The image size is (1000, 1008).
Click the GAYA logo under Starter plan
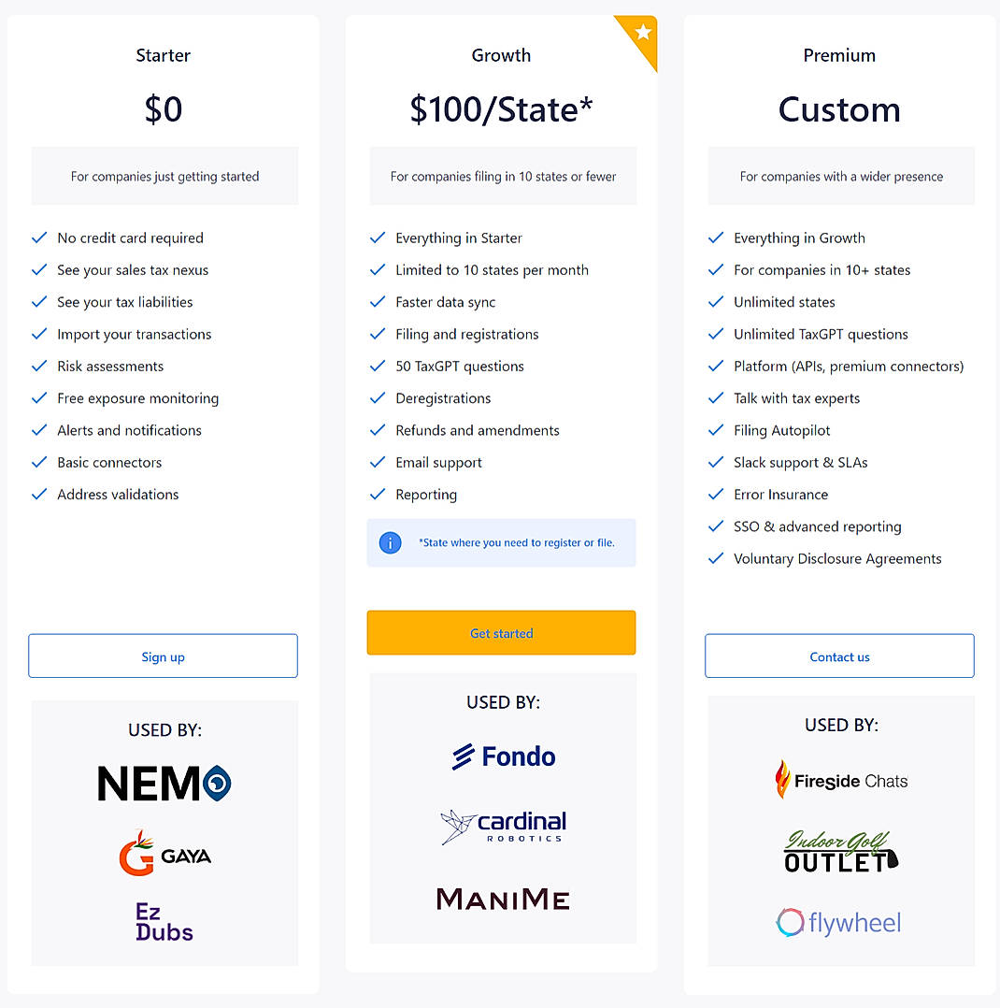[x=164, y=852]
